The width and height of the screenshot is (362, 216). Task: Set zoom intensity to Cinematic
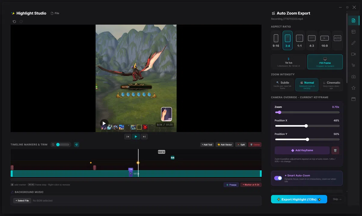coord(331,85)
